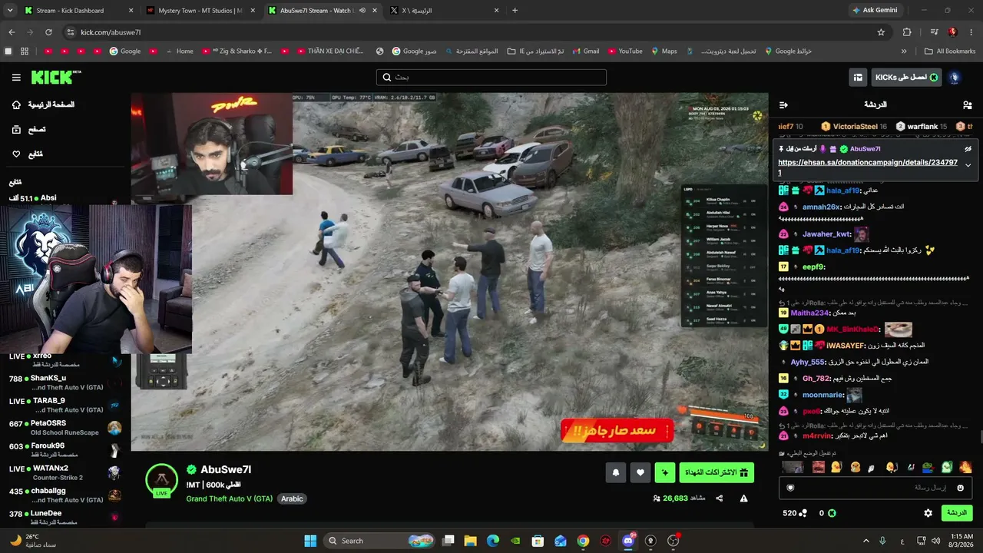
Task: Expand the pinned message chevron
Action: (968, 165)
